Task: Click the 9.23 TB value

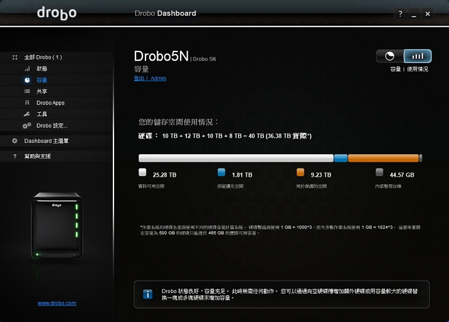Action: click(321, 175)
